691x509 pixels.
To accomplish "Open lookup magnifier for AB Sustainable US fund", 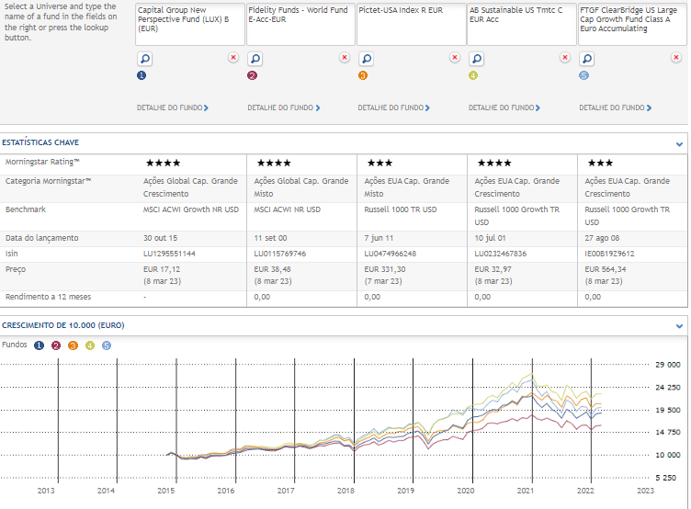I will [475, 58].
